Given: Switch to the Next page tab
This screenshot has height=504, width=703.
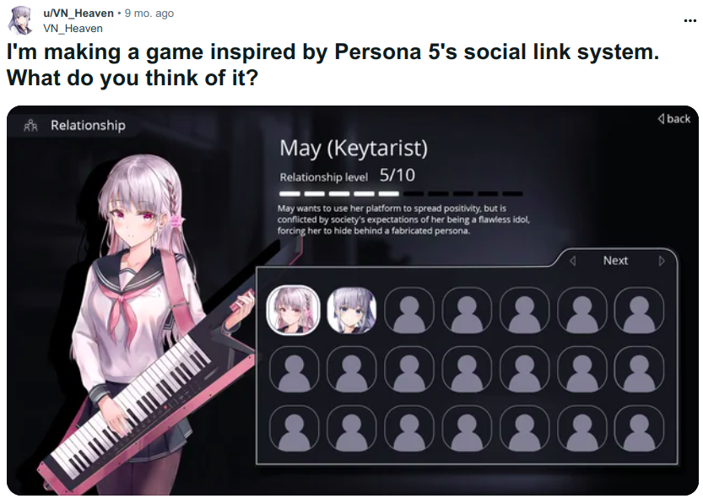Looking at the screenshot, I should pos(615,261).
